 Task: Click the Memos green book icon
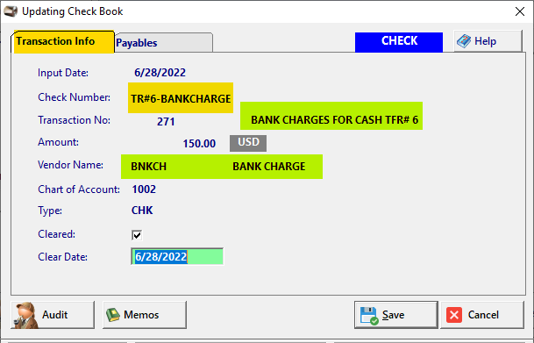(113, 315)
